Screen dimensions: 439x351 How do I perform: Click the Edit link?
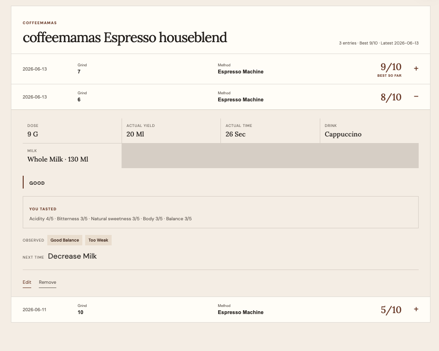click(27, 282)
